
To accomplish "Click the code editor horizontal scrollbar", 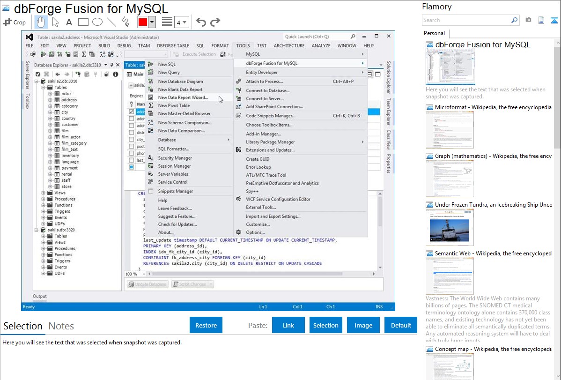I will coord(246,274).
